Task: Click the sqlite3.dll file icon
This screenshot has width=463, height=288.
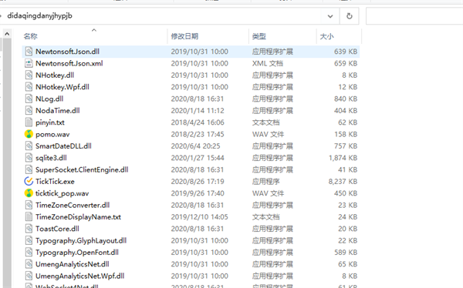Action: click(29, 158)
